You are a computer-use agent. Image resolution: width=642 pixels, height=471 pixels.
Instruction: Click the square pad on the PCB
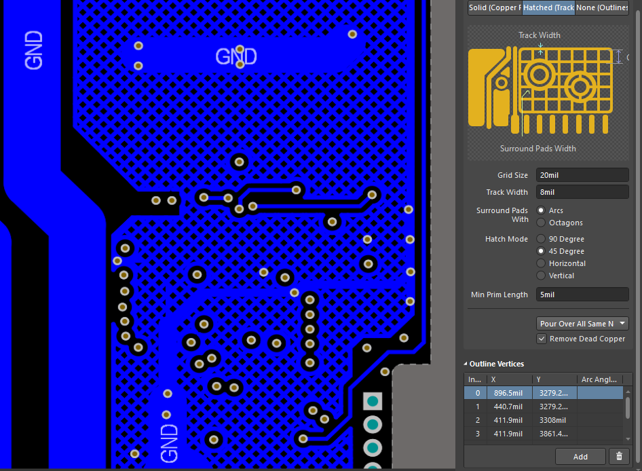[372, 401]
